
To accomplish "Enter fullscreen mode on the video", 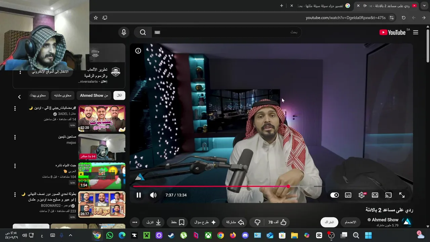I will [x=402, y=195].
